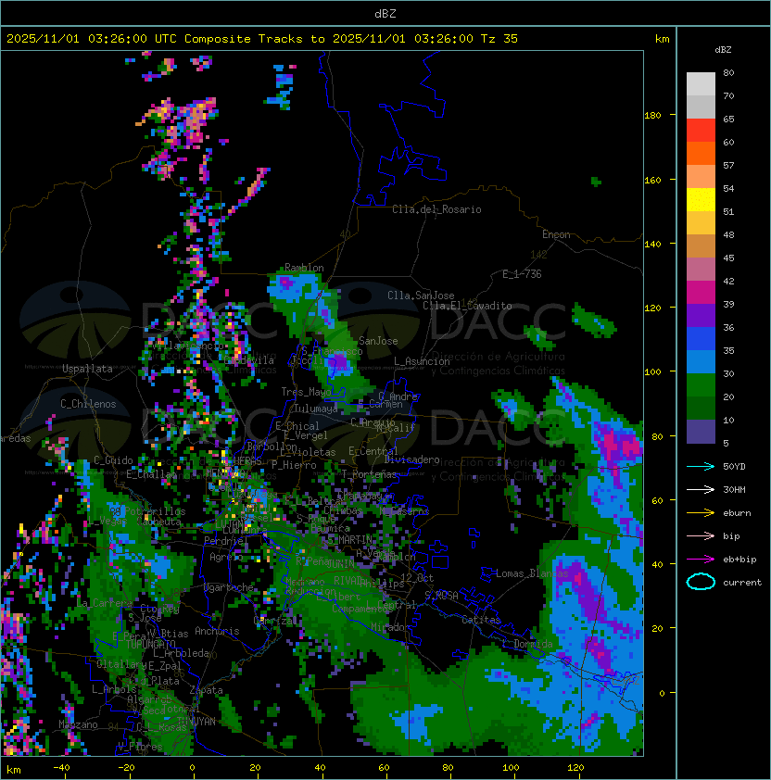Image resolution: width=771 pixels, height=780 pixels.
Task: Click the 'TUNUYAN' place label
Action: click(196, 722)
